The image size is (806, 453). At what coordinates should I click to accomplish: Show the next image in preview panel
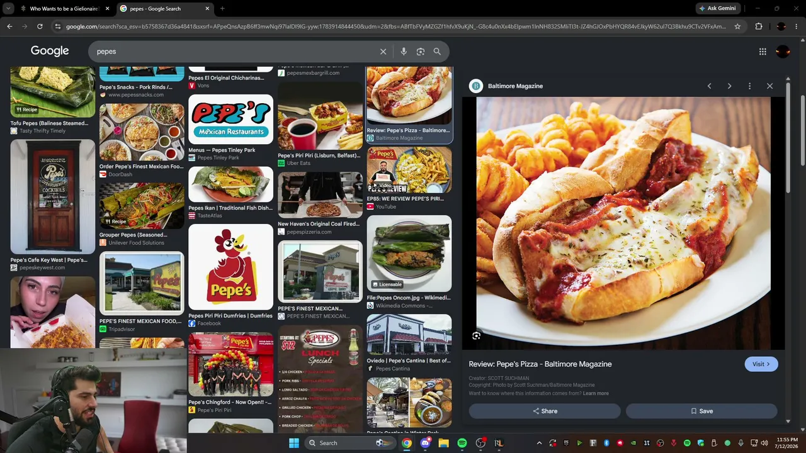coord(729,86)
